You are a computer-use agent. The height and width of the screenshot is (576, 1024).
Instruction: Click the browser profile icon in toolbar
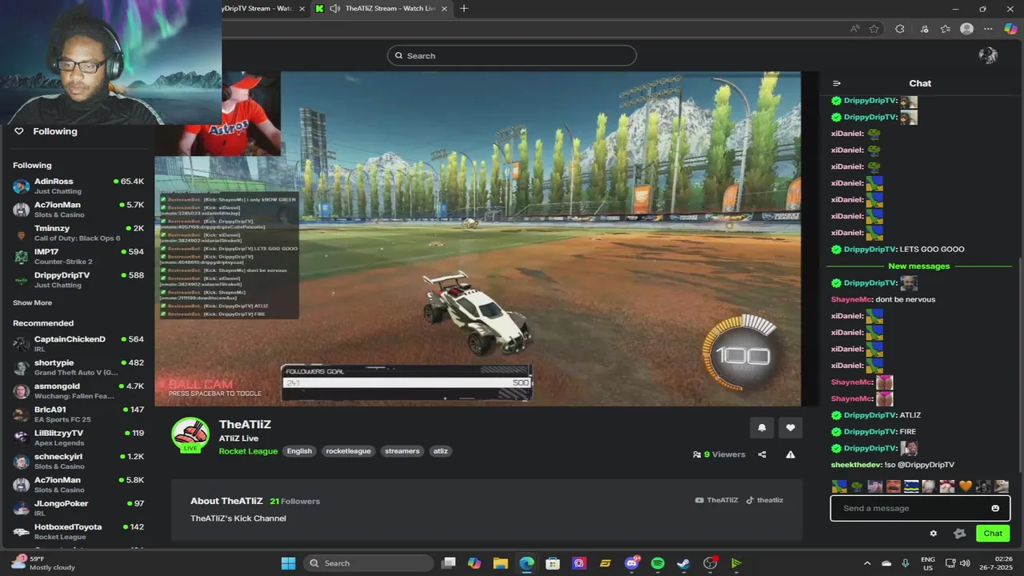(966, 29)
